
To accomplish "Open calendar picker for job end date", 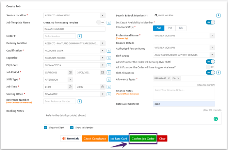I will tap(102, 72).
